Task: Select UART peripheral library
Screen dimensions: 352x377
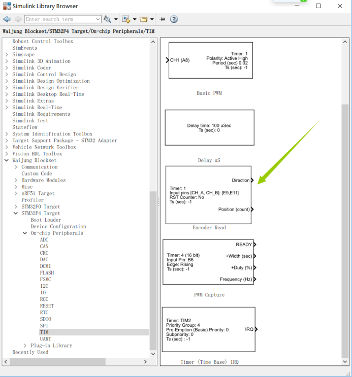Action: click(46, 339)
